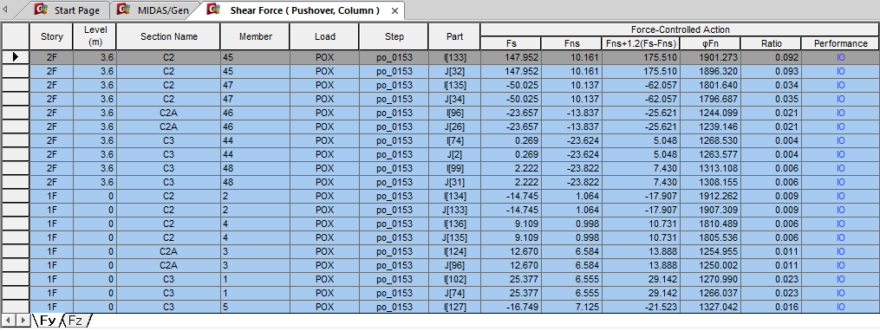Click the Shear Force tab icon
This screenshot has height=331, width=880.
(213, 10)
